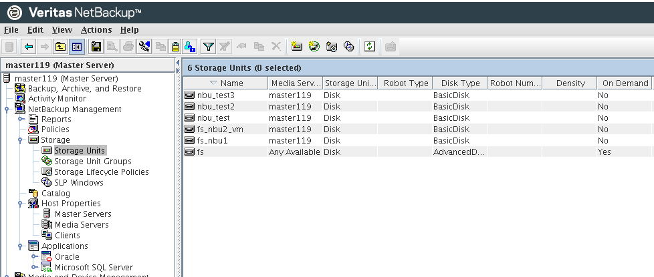The height and width of the screenshot is (277, 654).
Task: Select Activity Monitor in the tree
Action: [x=57, y=99]
